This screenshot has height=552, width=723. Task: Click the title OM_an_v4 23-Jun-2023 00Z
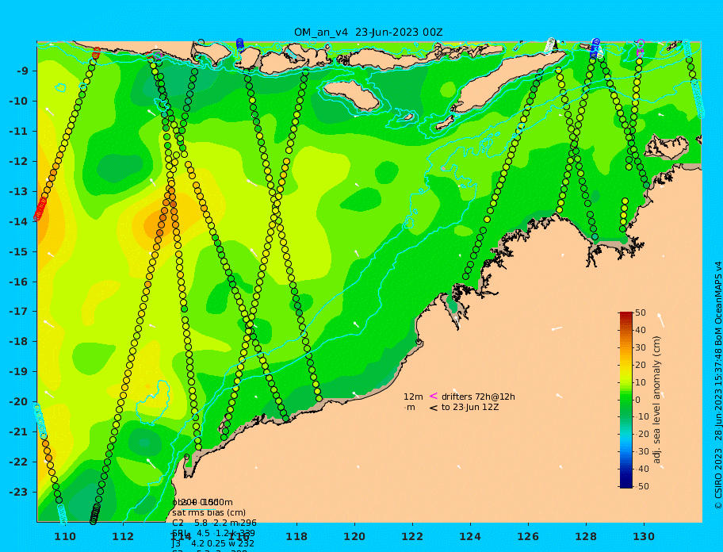click(368, 33)
